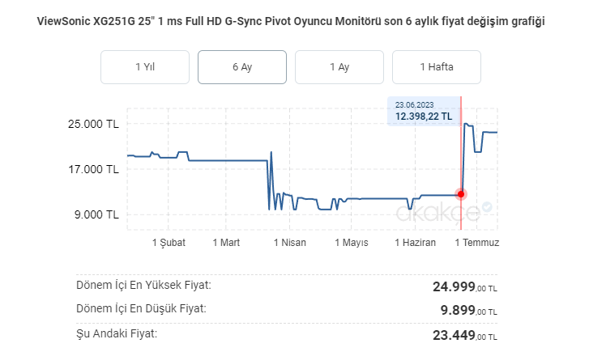
Task: Click the 12.398,22 TL tooltip price
Action: pos(424,117)
